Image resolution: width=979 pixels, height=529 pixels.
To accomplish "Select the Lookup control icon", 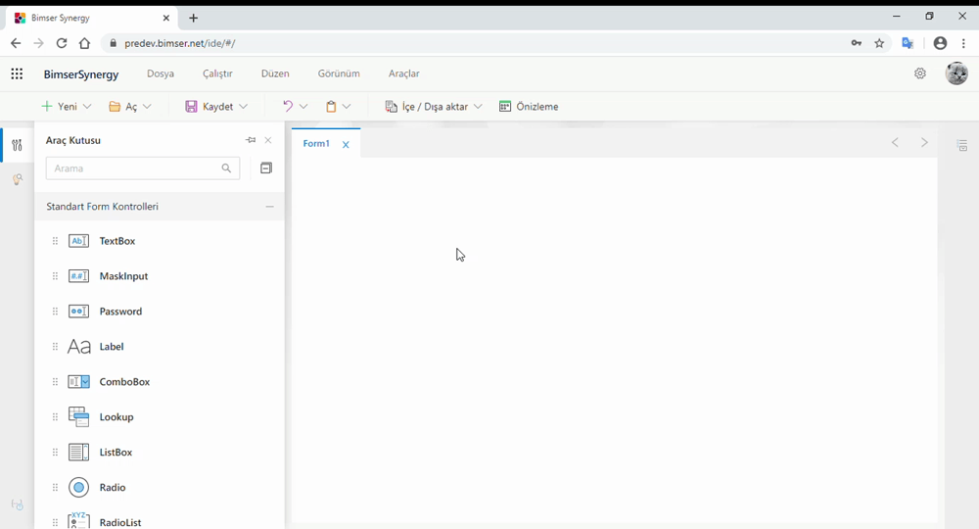I will pyautogui.click(x=79, y=417).
